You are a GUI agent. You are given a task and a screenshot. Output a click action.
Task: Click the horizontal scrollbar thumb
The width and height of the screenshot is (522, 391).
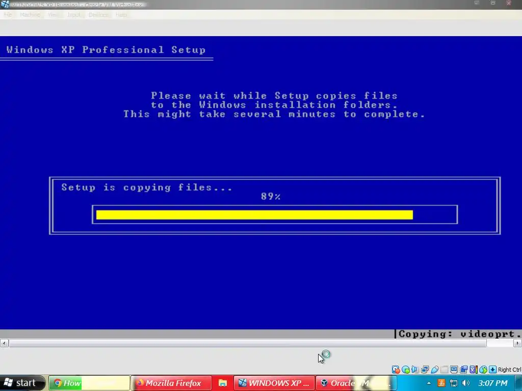(248, 343)
